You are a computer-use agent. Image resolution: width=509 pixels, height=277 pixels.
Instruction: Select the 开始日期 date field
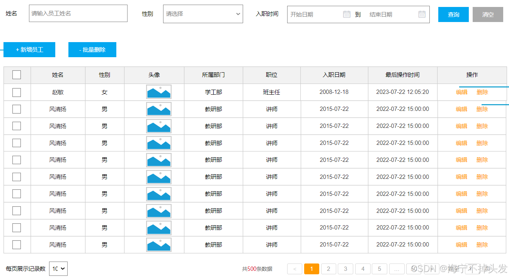(x=315, y=14)
